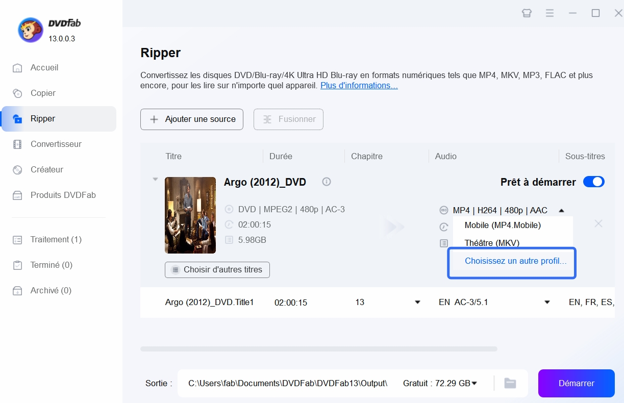The image size is (624, 403).
Task: Click the 02:00:15 duration in Title1 row
Action: [291, 303]
